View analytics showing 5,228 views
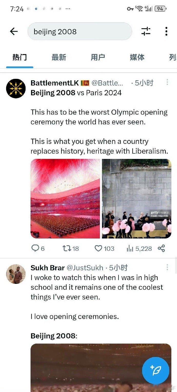177x392 pixels. pyautogui.click(x=139, y=248)
